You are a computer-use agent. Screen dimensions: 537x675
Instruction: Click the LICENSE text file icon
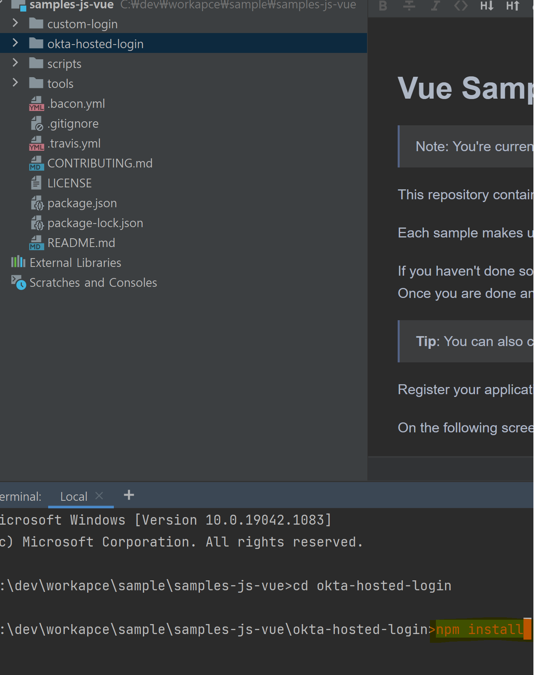[x=36, y=183]
